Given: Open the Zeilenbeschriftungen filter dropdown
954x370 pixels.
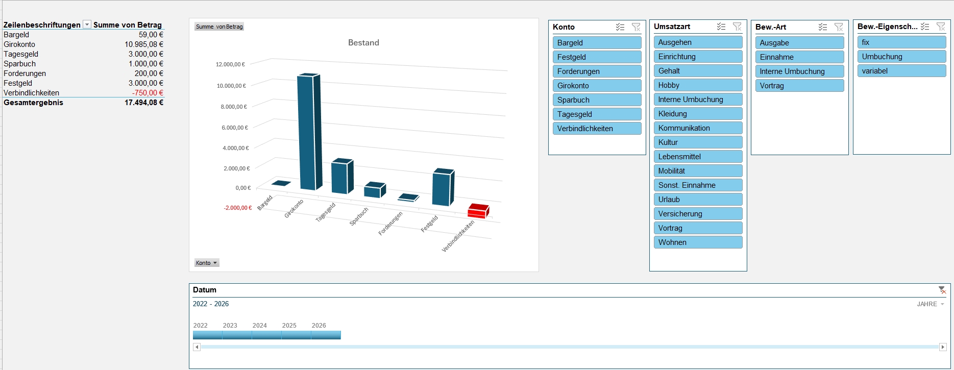Looking at the screenshot, I should click(x=87, y=24).
